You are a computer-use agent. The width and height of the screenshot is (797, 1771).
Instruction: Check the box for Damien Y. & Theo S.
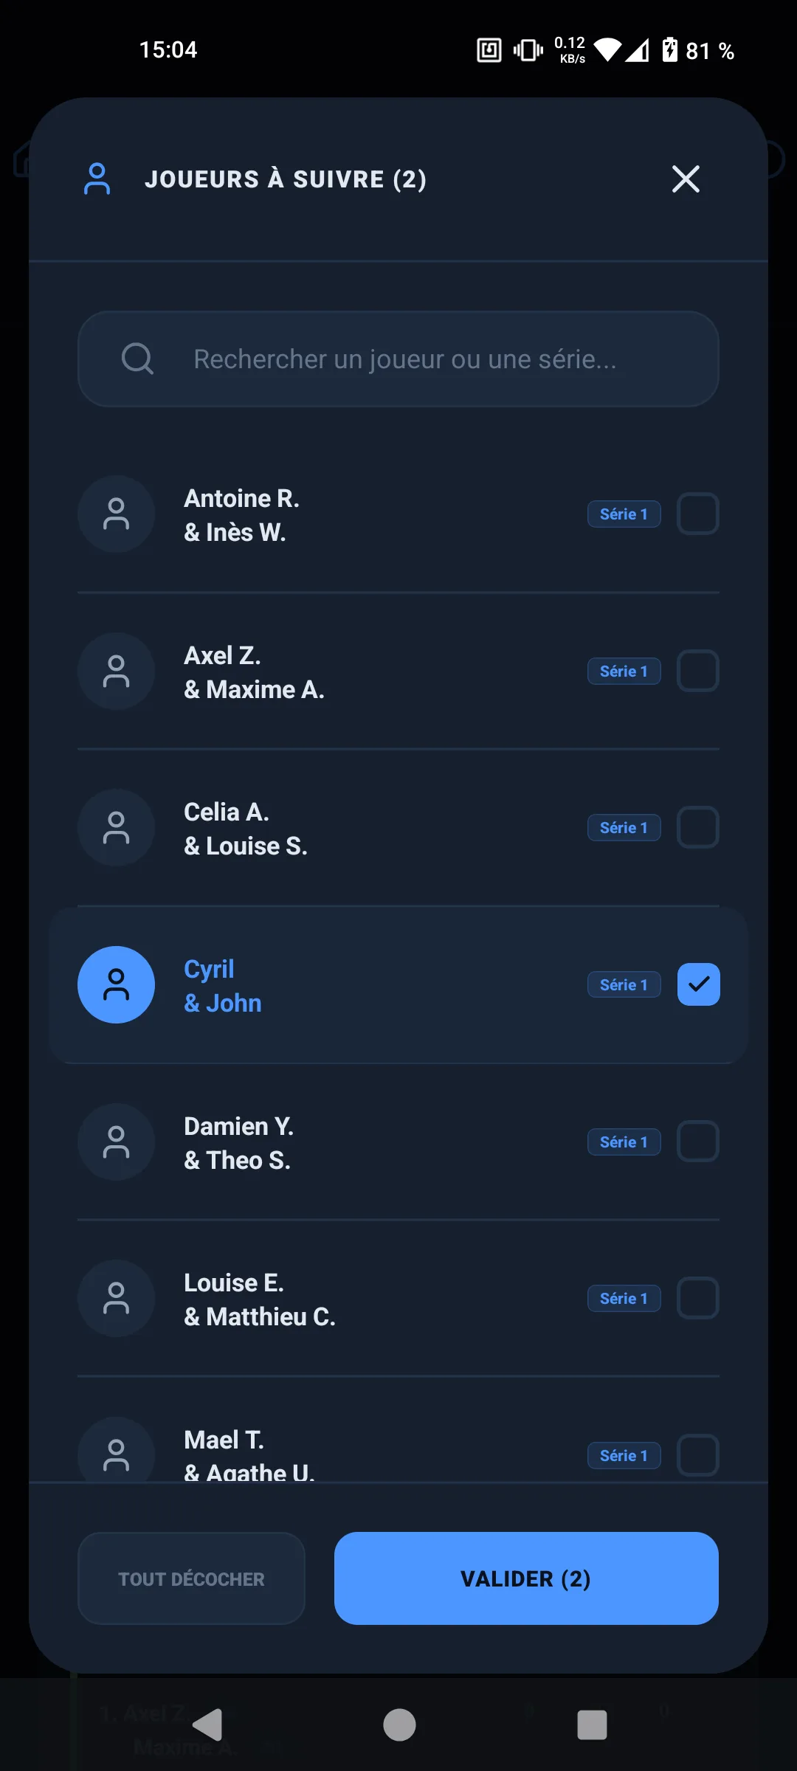tap(698, 1142)
